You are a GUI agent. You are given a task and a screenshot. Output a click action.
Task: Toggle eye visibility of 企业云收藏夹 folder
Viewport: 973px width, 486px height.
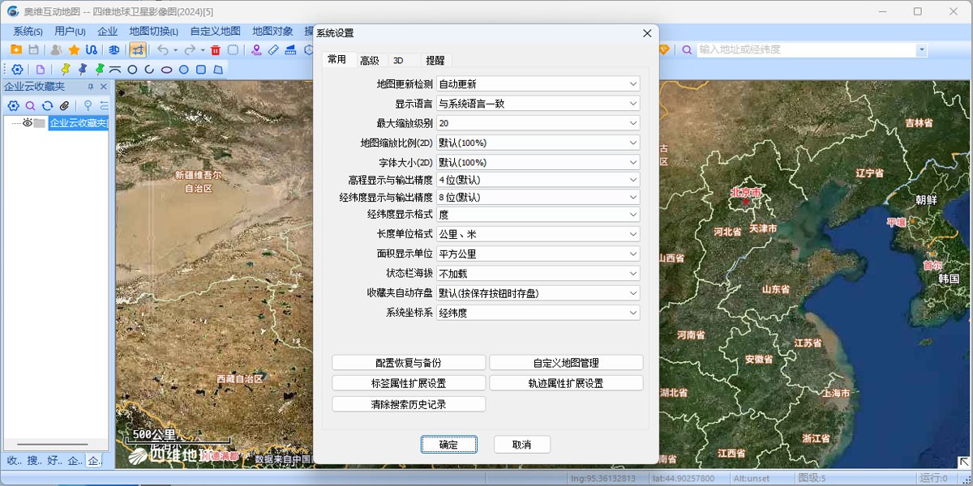tap(27, 123)
